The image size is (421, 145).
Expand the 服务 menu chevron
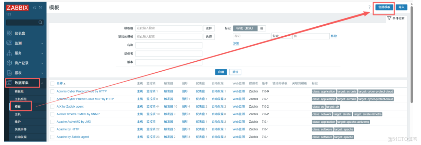[42, 53]
